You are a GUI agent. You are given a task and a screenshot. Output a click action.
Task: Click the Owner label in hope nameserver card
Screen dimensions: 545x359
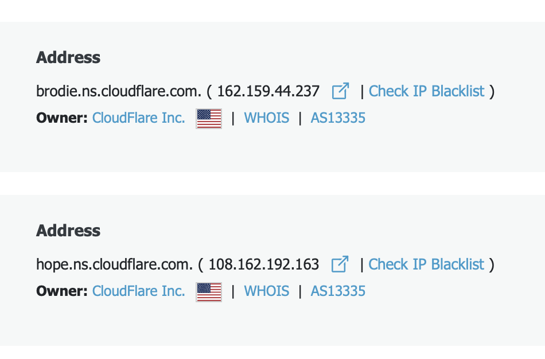[61, 291]
